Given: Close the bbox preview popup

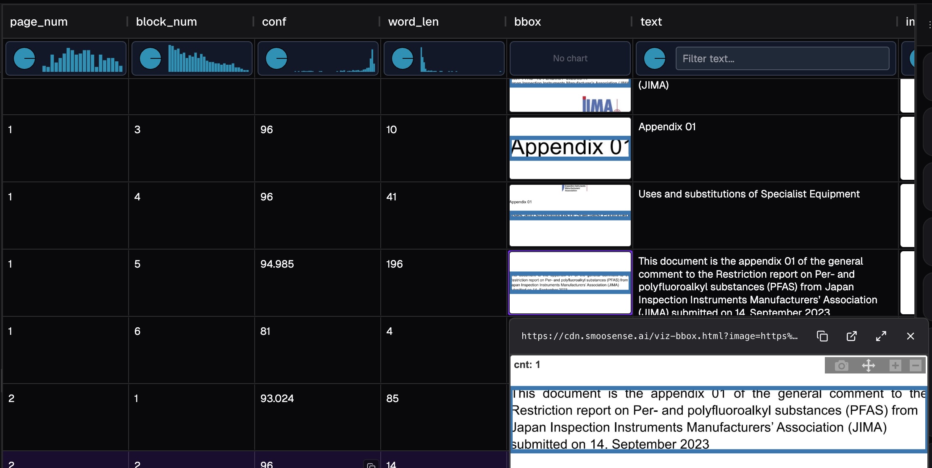Looking at the screenshot, I should (x=910, y=336).
